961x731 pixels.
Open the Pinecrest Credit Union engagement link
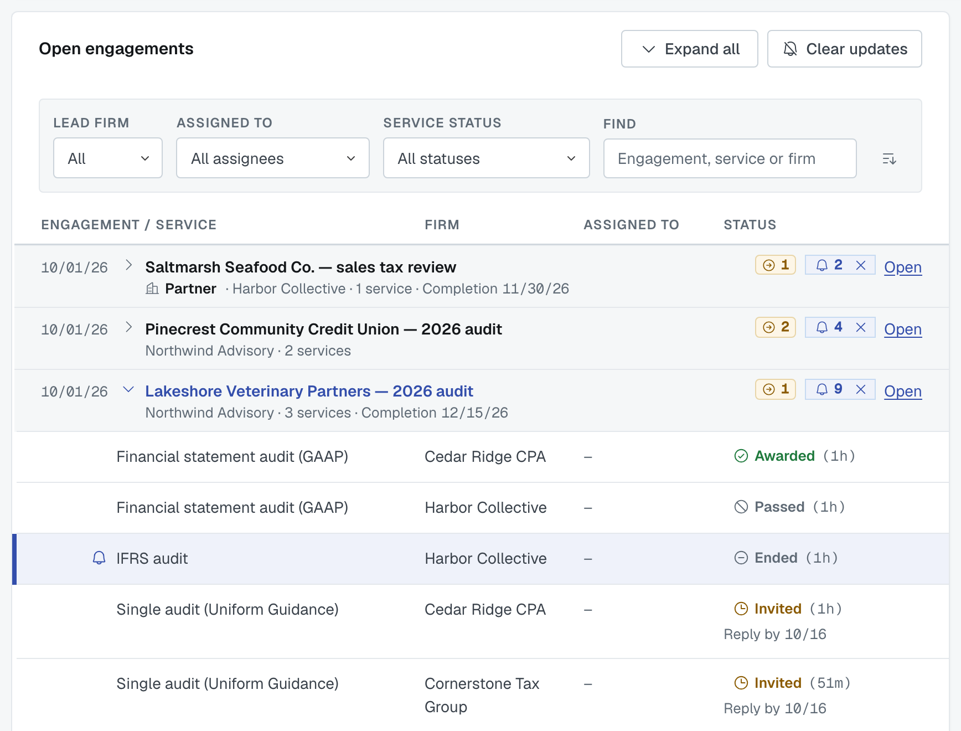click(903, 329)
